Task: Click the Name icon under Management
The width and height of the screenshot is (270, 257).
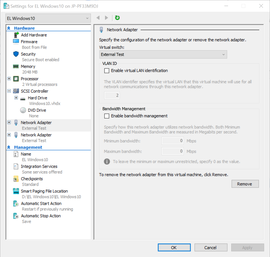Action: tap(16, 154)
